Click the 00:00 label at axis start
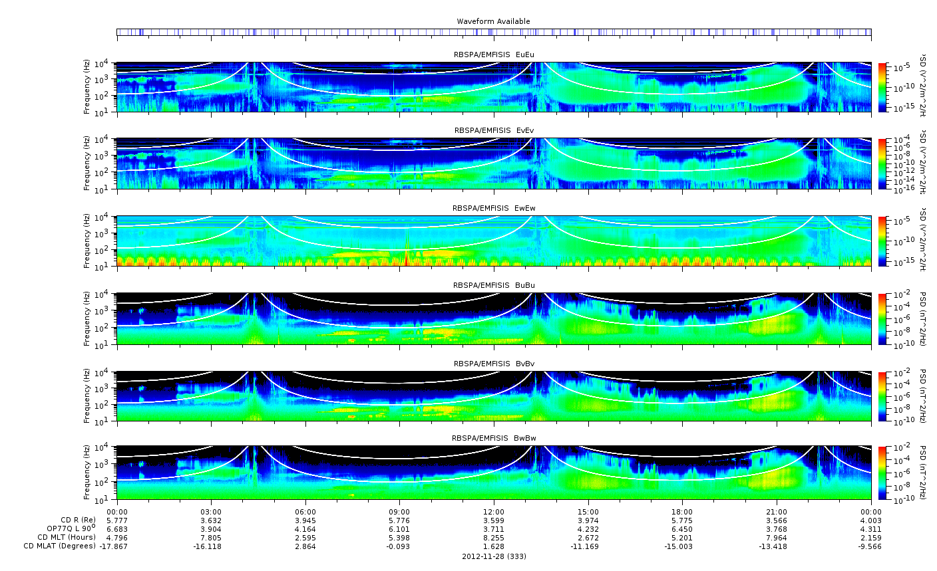Viewport: 937px width, 571px height. [117, 511]
